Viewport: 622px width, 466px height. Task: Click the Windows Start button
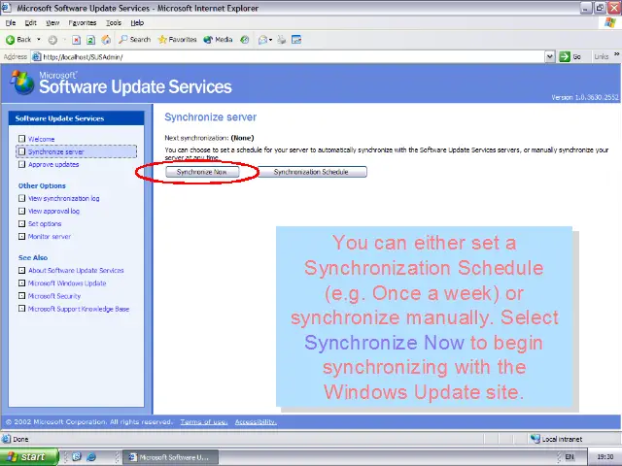[29, 457]
